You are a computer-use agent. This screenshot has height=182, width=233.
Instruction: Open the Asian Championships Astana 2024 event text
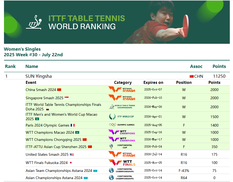click(x=54, y=178)
